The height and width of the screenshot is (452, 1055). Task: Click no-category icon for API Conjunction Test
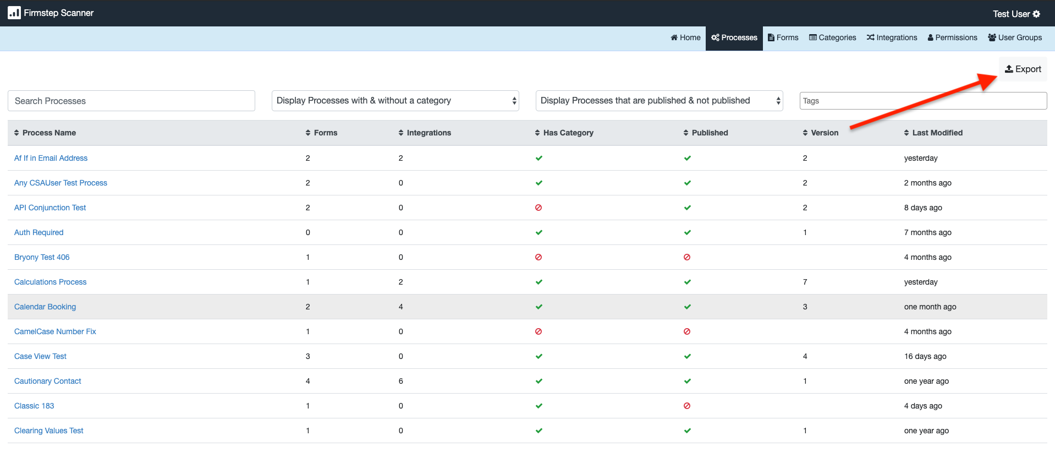539,208
